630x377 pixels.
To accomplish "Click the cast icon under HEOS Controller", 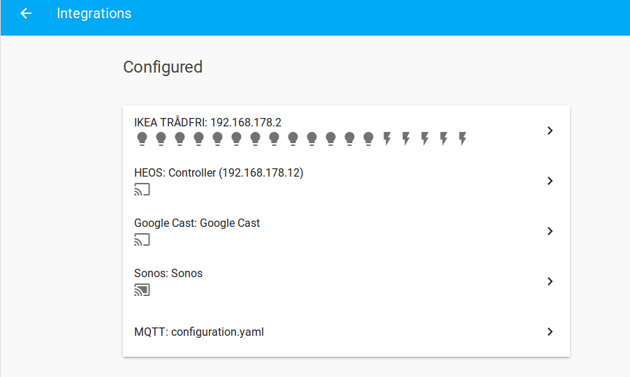I will tap(142, 189).
